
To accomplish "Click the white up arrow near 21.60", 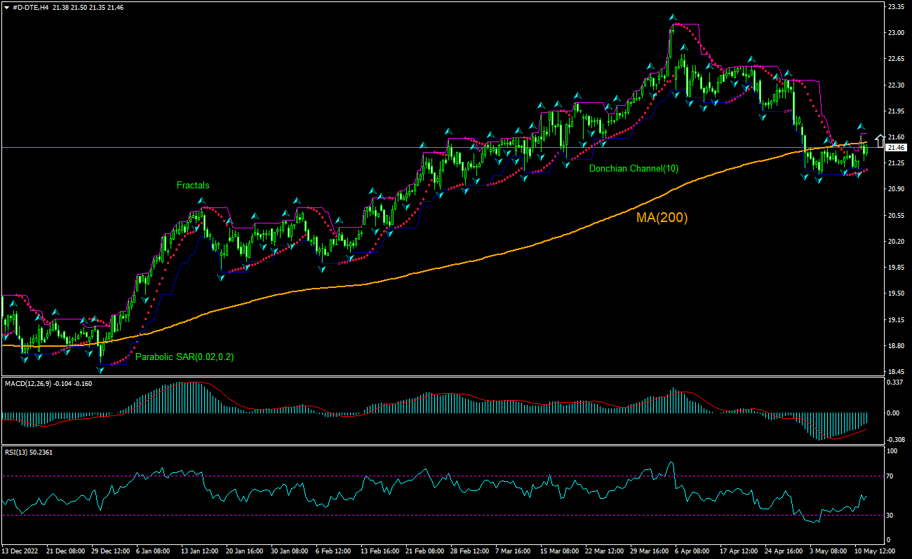I will click(x=880, y=140).
